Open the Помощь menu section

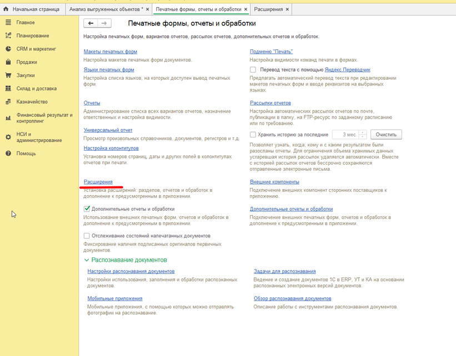click(x=26, y=153)
